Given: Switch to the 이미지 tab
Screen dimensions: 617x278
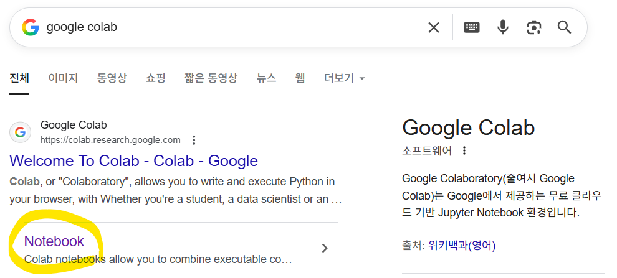Looking at the screenshot, I should click(x=63, y=78).
